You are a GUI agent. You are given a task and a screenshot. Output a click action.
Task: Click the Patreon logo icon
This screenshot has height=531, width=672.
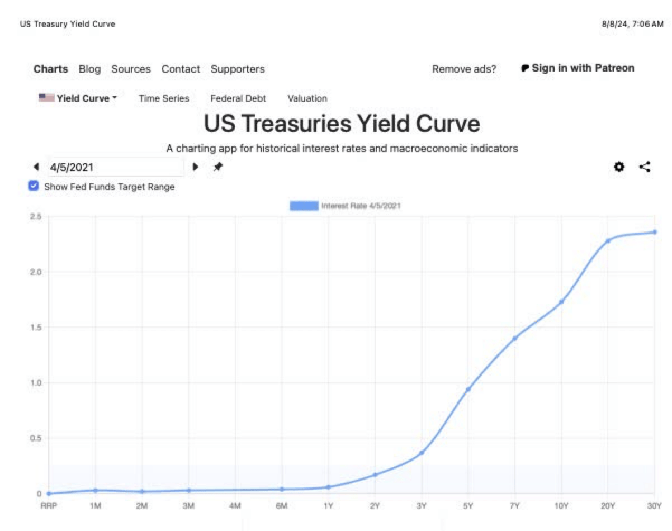(525, 68)
